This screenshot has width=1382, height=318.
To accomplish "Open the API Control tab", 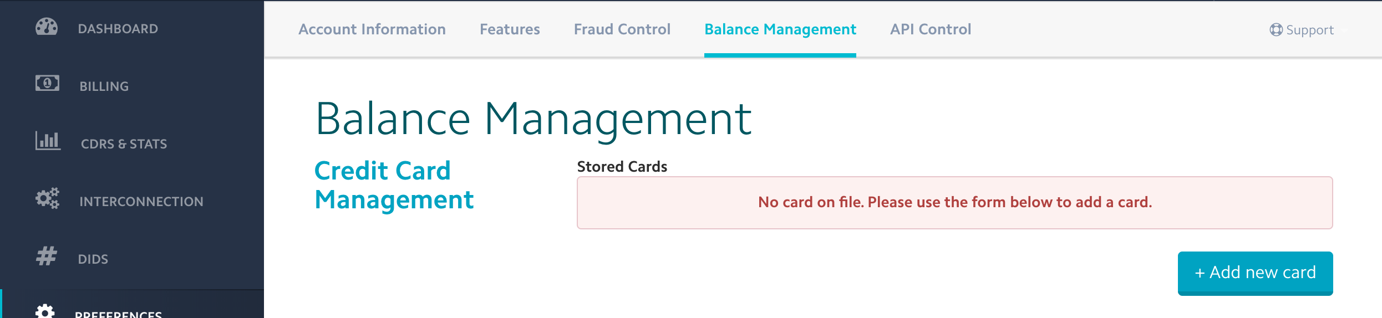I will pyautogui.click(x=931, y=29).
